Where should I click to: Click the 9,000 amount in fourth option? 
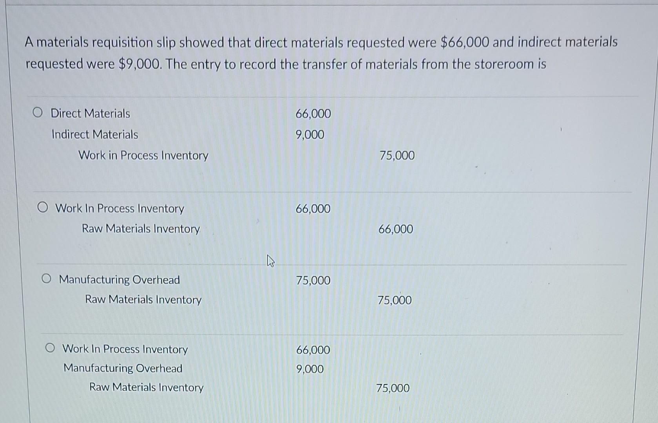point(309,369)
